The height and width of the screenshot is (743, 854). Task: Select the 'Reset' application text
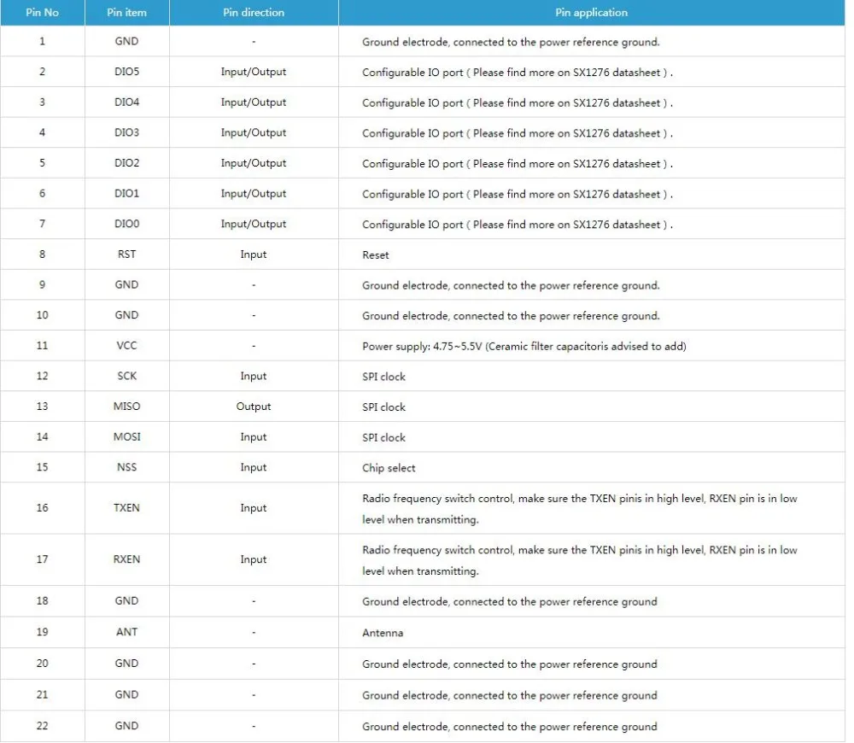tap(376, 255)
